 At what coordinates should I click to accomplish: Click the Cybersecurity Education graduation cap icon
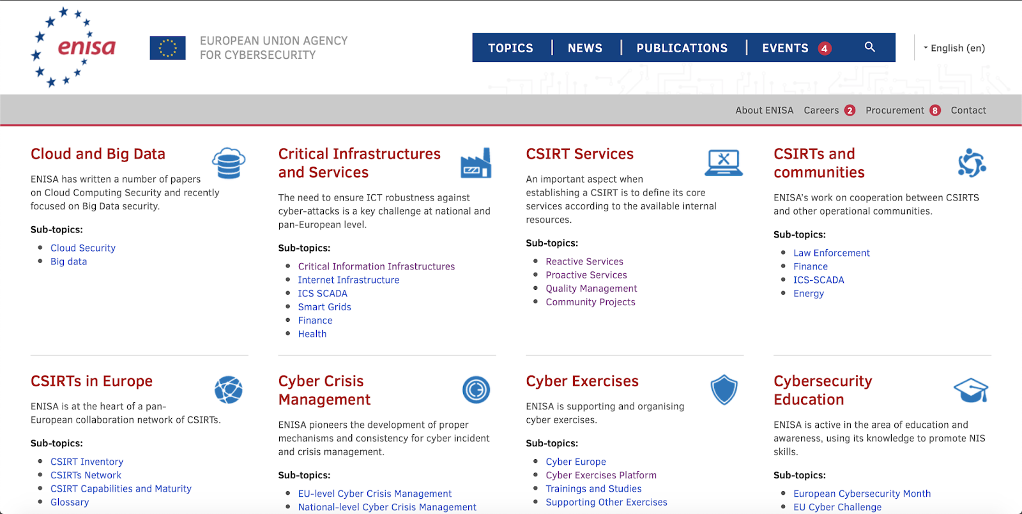point(971,389)
